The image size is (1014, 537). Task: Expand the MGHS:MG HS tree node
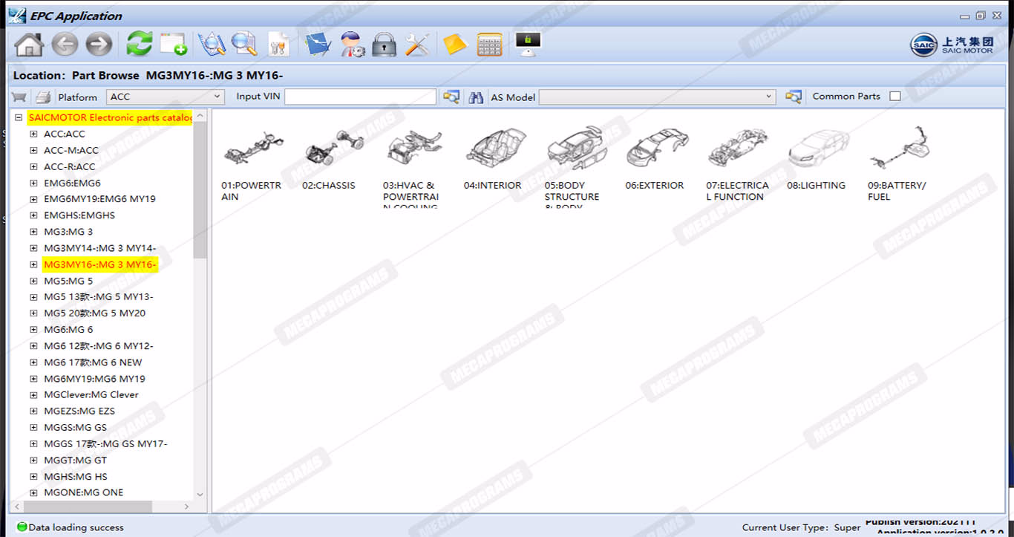[x=33, y=476]
